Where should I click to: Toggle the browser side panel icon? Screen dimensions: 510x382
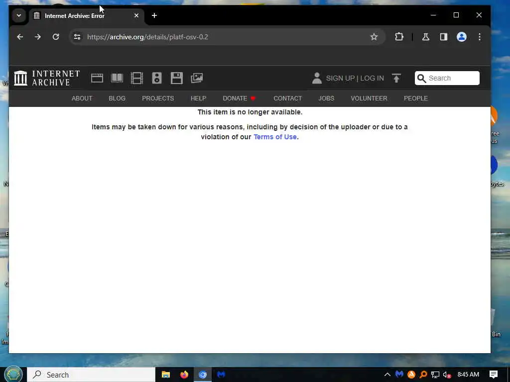444,37
